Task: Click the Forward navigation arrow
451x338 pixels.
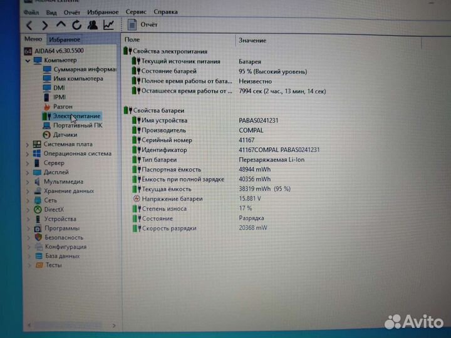Action: [45, 25]
